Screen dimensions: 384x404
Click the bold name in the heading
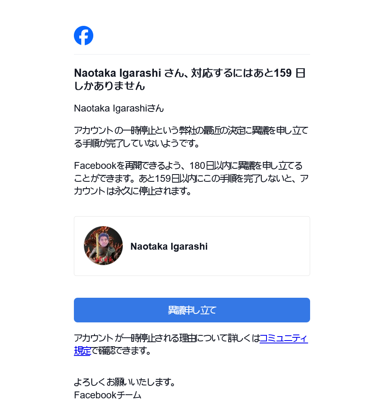(118, 73)
